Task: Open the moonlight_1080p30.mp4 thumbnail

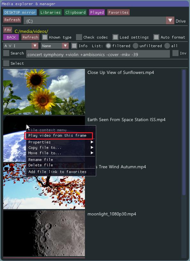Action: [44, 233]
